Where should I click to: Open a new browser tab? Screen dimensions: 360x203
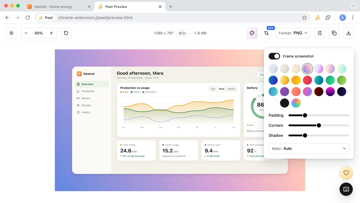coord(171,7)
